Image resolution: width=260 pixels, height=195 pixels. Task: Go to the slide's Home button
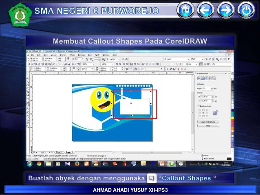(x=185, y=10)
